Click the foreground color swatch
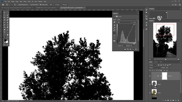 click(x=5, y=40)
